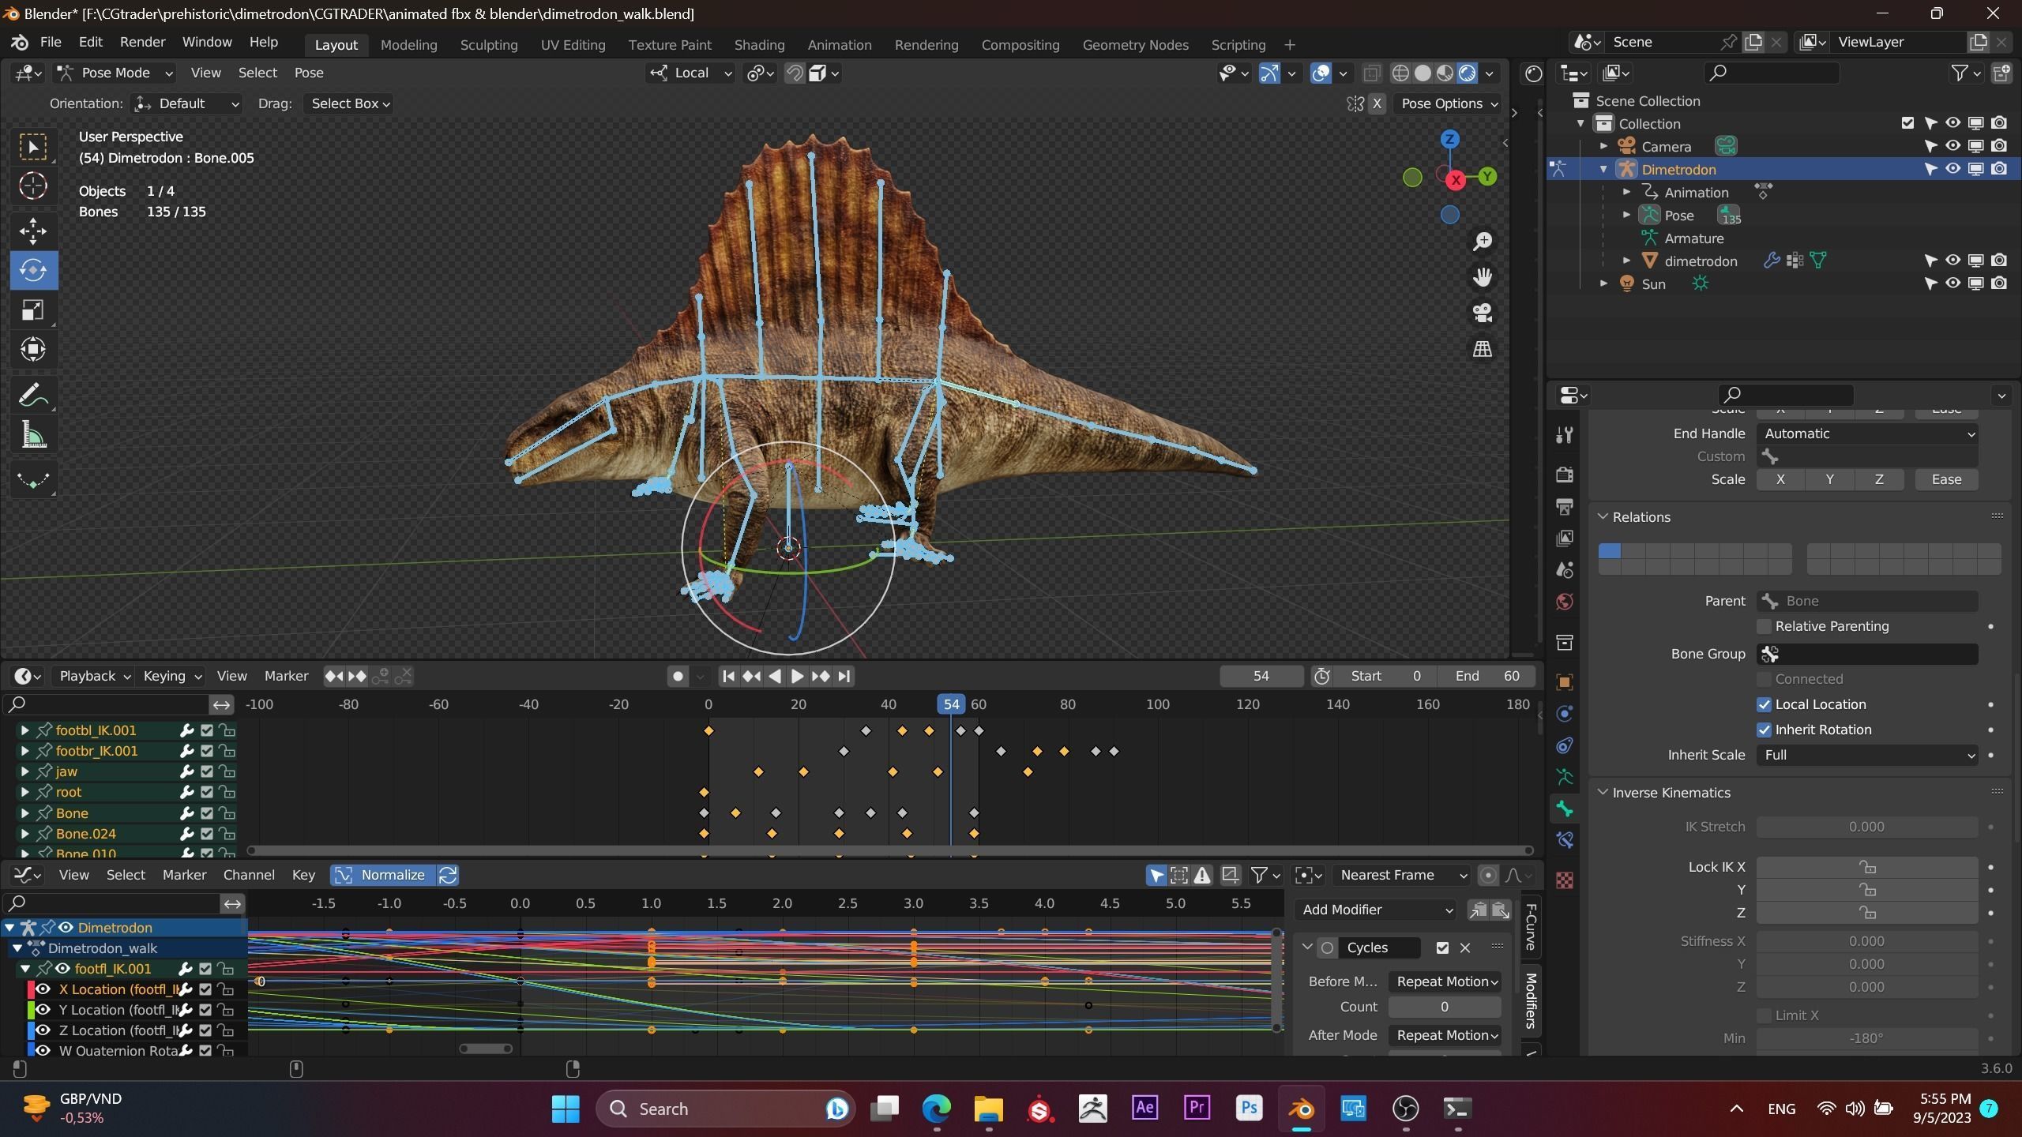
Task: Toggle X-ray display icon
Action: point(1372,73)
